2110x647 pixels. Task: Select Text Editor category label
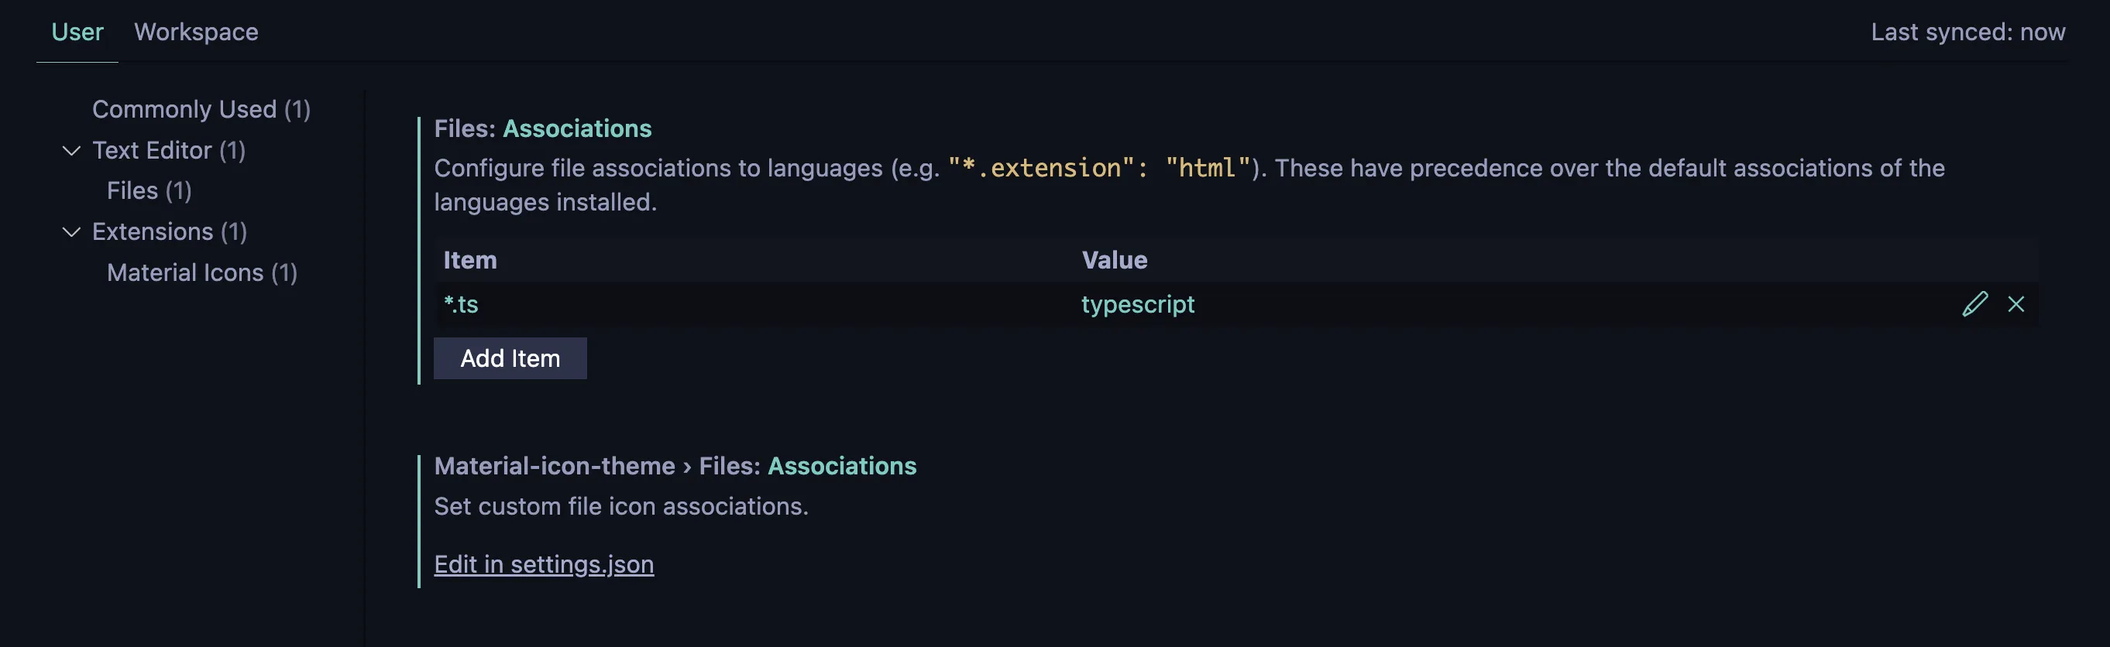tap(168, 150)
